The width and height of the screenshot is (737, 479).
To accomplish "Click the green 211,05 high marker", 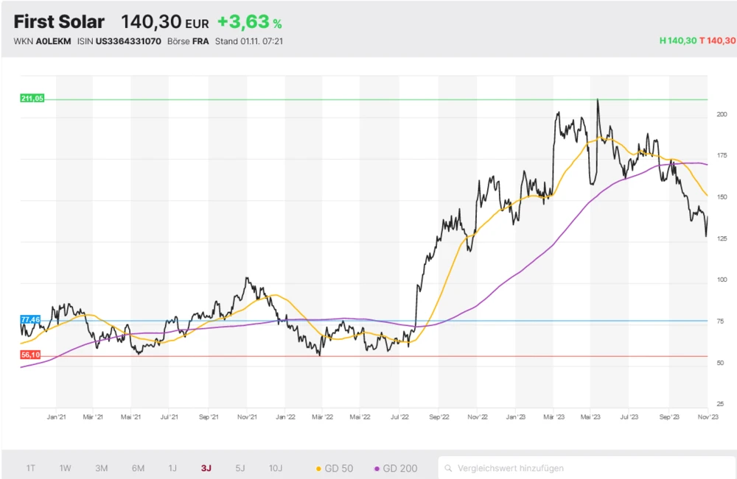I will click(33, 99).
